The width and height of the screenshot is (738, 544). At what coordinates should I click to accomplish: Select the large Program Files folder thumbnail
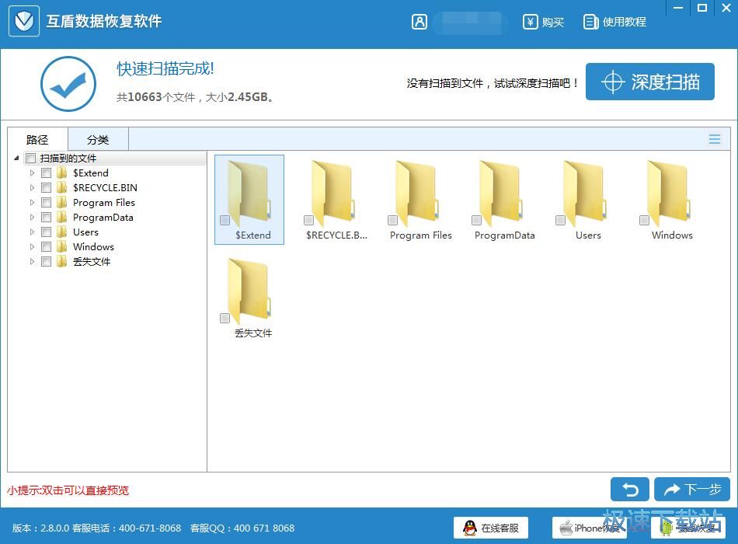point(417,194)
